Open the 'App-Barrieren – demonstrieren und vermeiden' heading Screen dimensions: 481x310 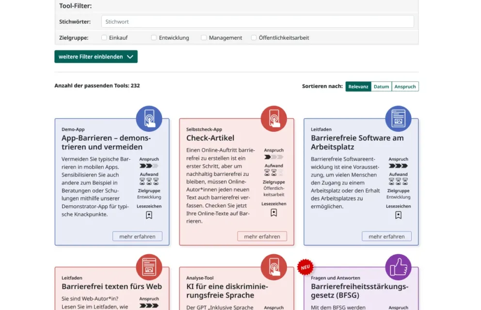(x=106, y=142)
